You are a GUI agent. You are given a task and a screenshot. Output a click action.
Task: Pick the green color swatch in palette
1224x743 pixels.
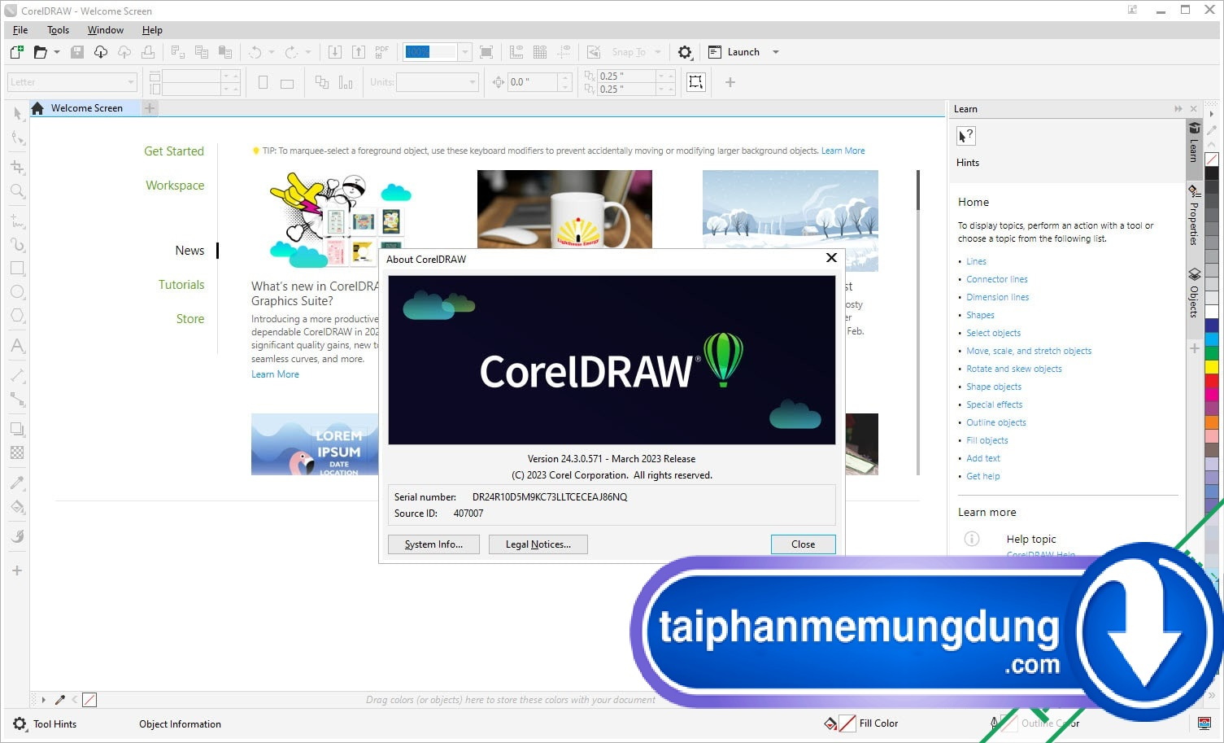point(1212,353)
